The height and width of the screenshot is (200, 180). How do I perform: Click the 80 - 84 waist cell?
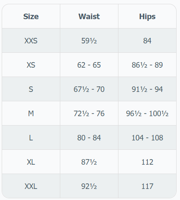(x=89, y=138)
